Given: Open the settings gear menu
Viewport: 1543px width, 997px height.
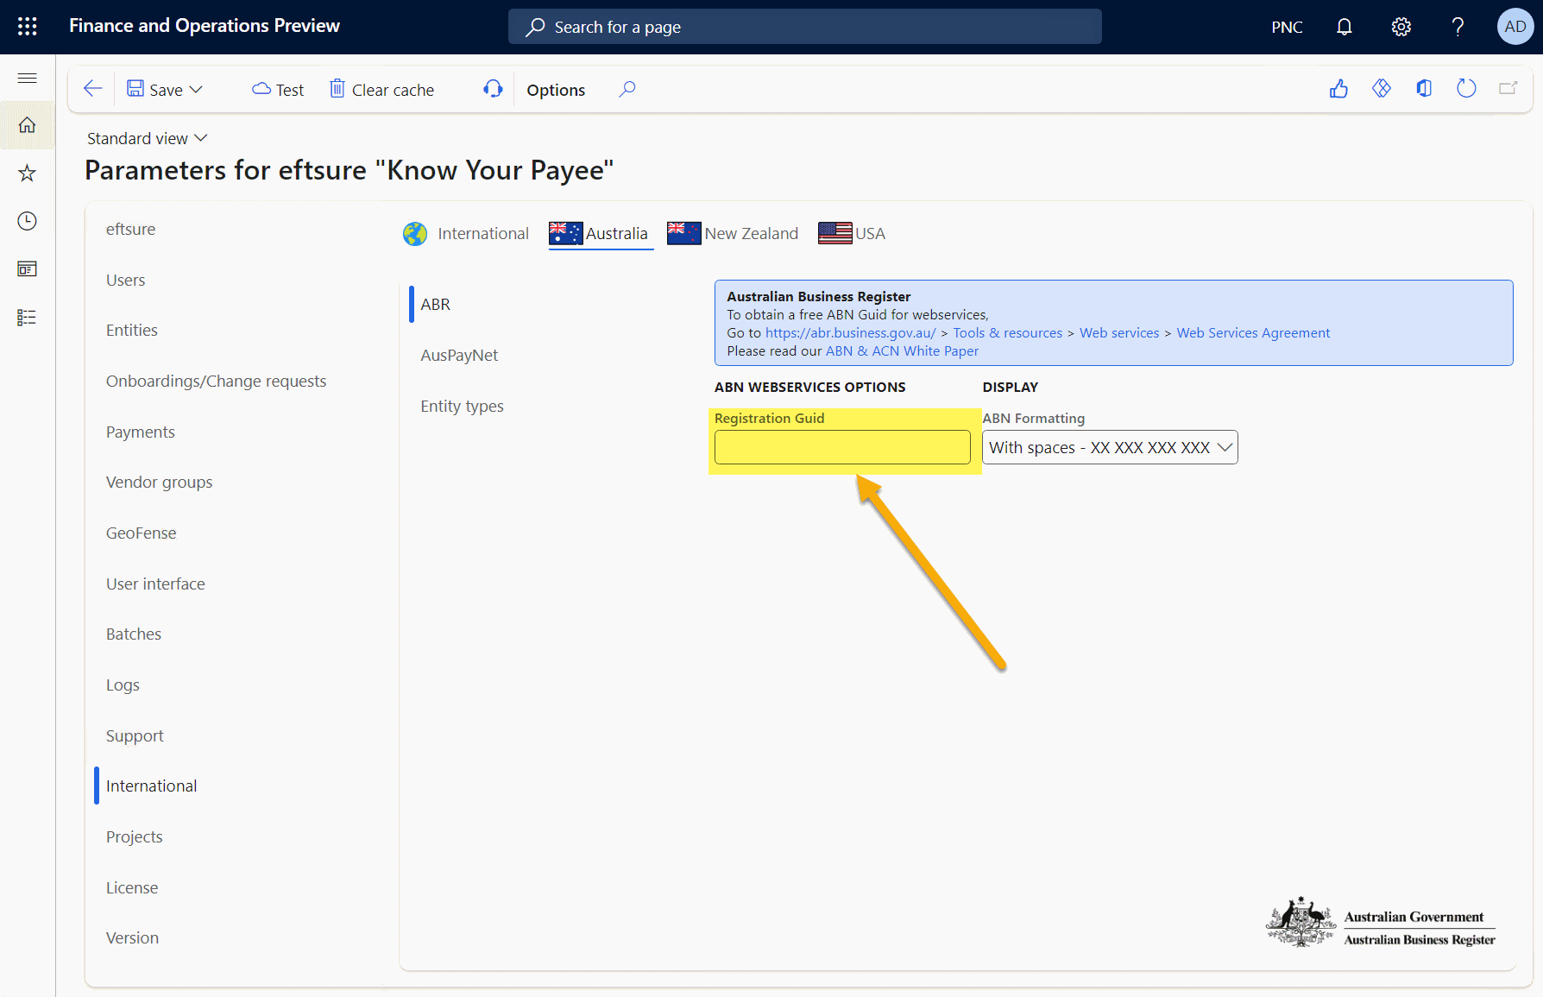Looking at the screenshot, I should coord(1401,27).
